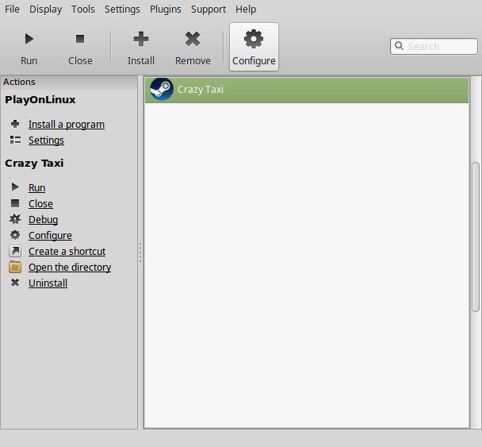Screen dimensions: 482x447
Task: Click the Run play icon in toolbar
Action: point(29,39)
